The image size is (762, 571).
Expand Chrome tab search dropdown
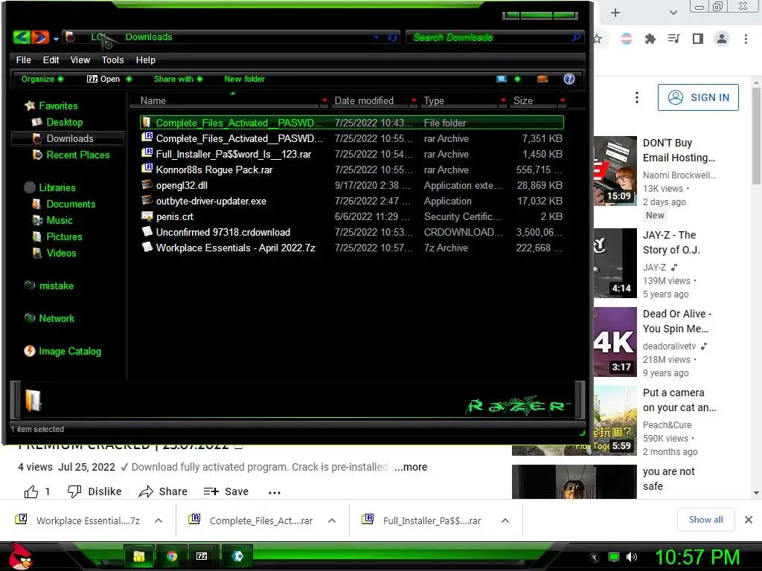coord(673,13)
